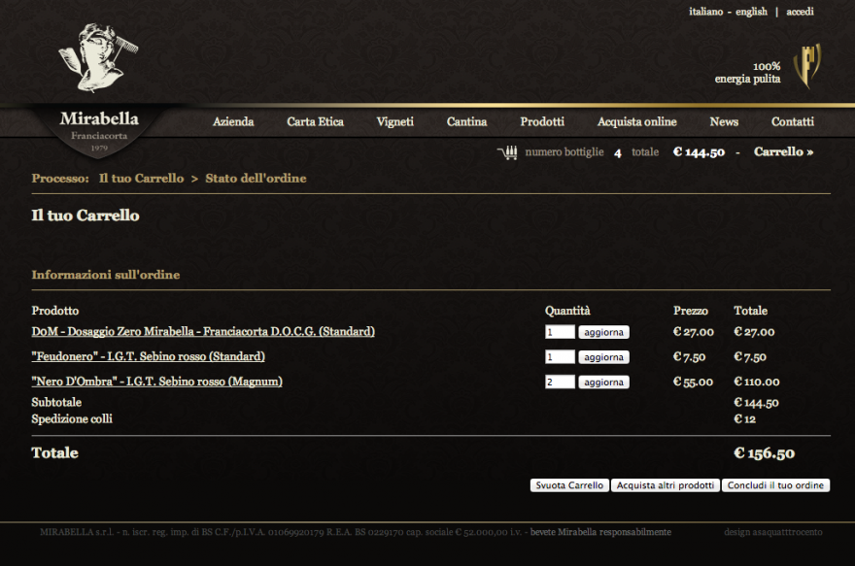
Task: Click the quantity field for DoM Dosaggio Zero
Action: coord(560,332)
